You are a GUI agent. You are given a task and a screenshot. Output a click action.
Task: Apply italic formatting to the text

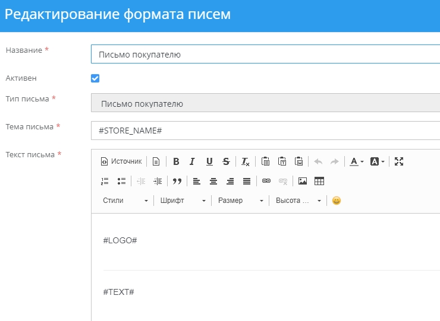[192, 161]
